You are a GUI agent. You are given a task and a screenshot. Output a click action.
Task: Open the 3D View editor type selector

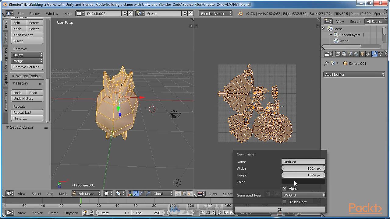(x=10, y=193)
